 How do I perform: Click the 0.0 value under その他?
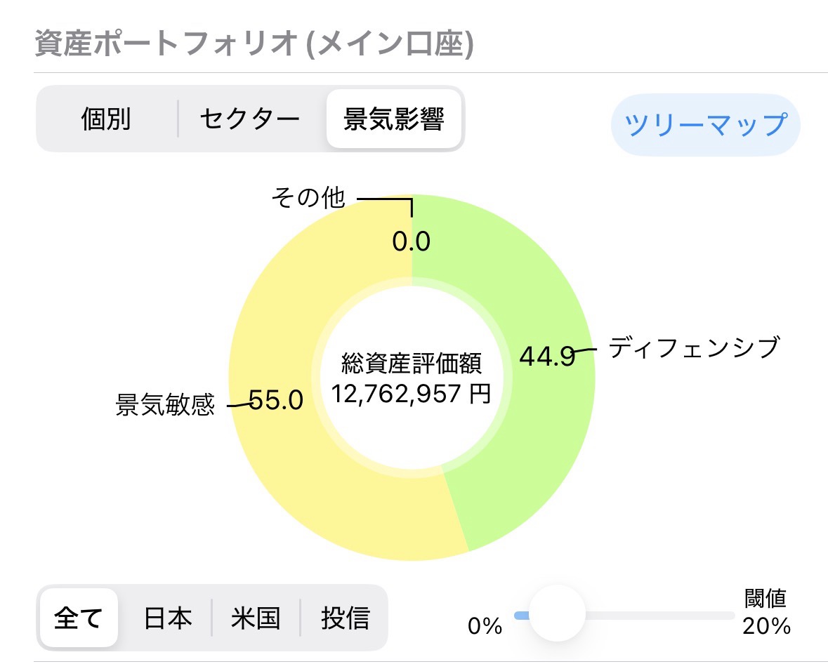(x=411, y=241)
